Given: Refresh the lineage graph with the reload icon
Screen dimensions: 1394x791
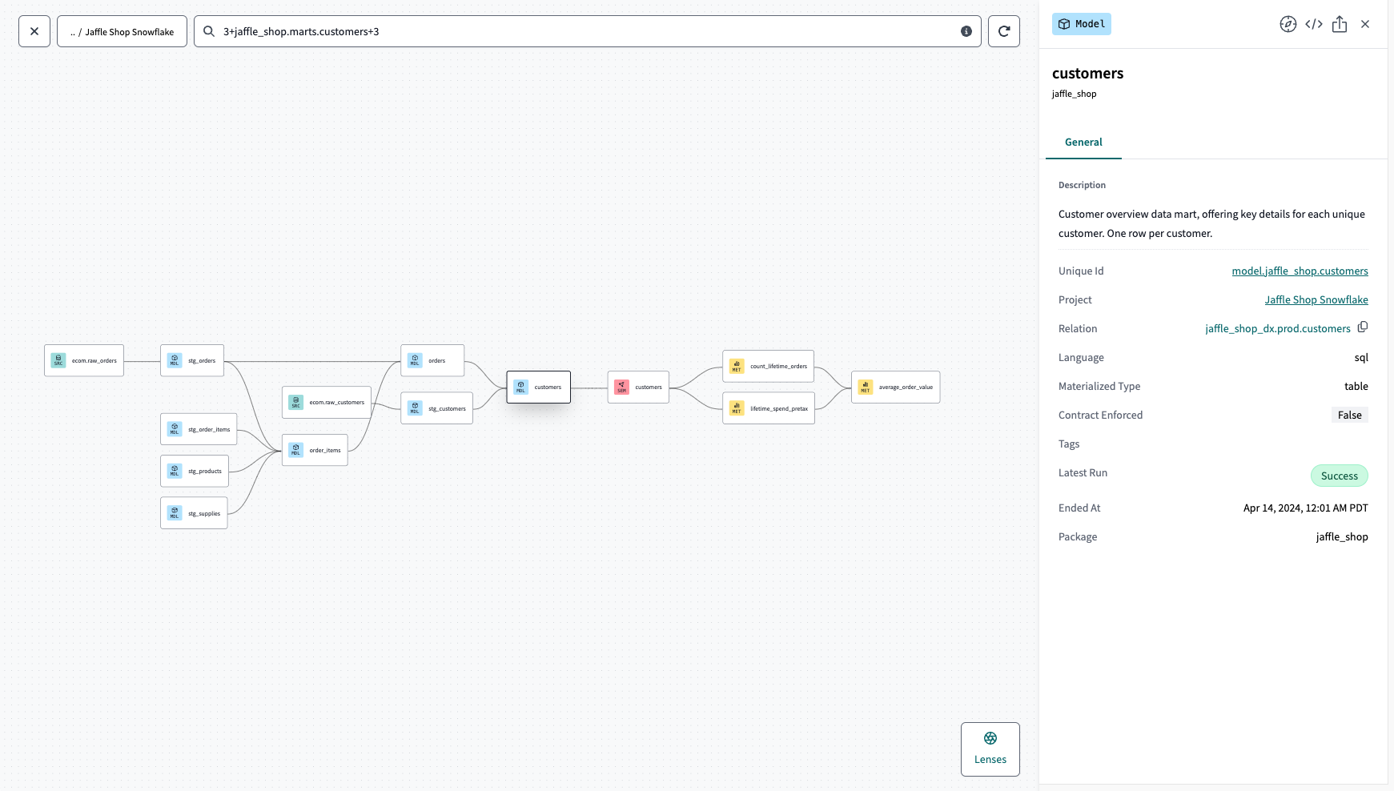Looking at the screenshot, I should (1003, 31).
